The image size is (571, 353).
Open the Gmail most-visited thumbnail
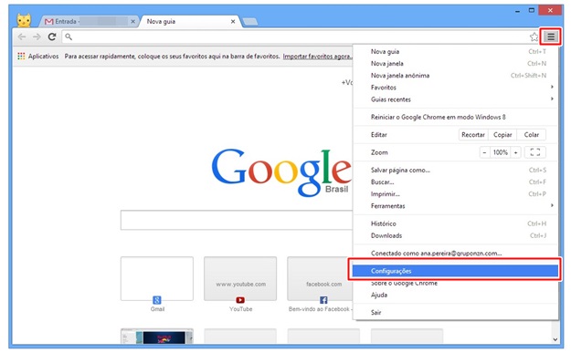[x=157, y=278]
